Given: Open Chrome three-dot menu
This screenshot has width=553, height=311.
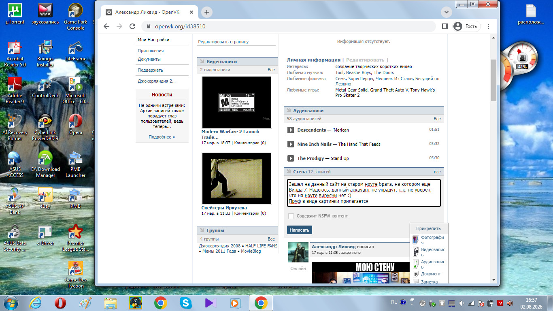Looking at the screenshot, I should tap(489, 26).
